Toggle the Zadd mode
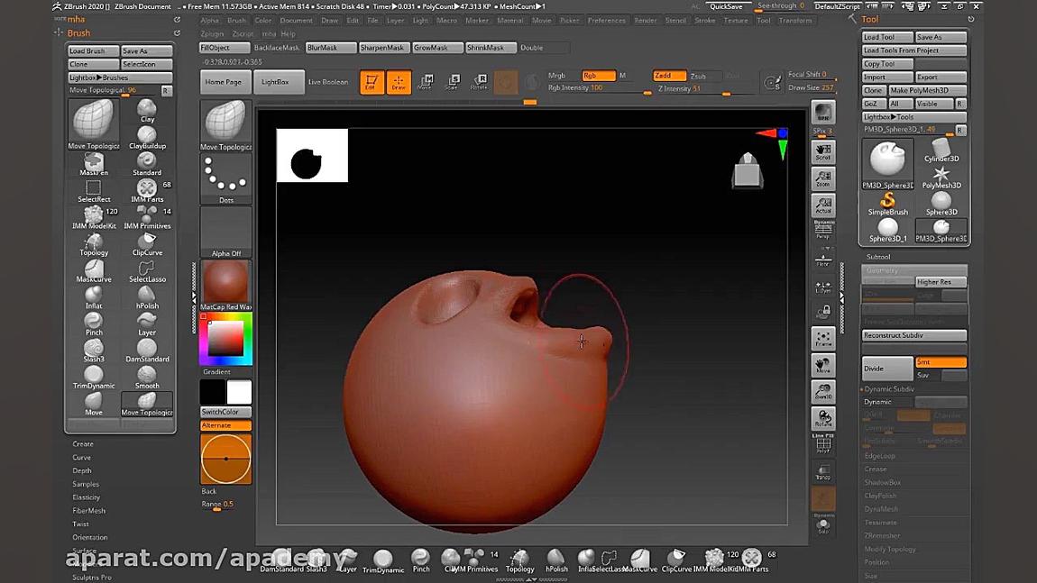1037x583 pixels. pyautogui.click(x=668, y=76)
